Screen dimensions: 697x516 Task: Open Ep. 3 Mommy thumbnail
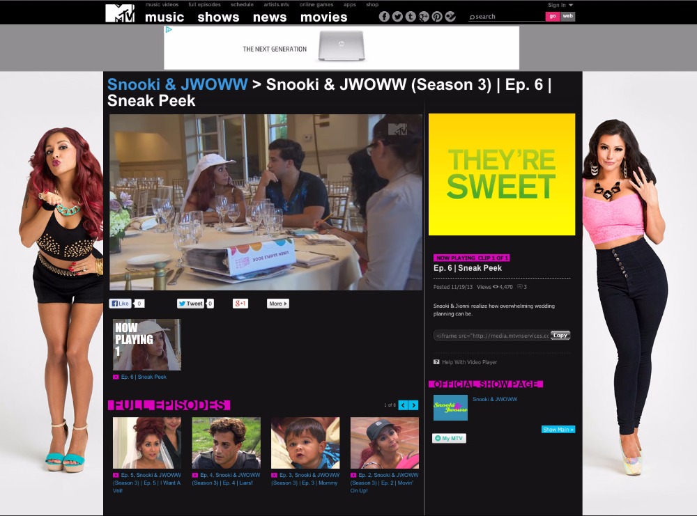click(305, 443)
